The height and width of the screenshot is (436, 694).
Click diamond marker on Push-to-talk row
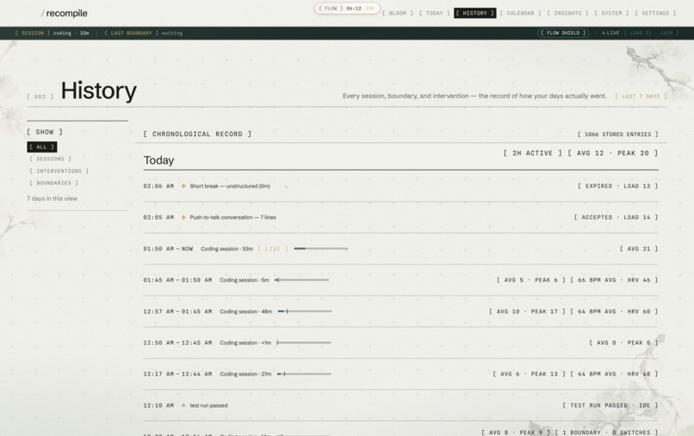[183, 217]
